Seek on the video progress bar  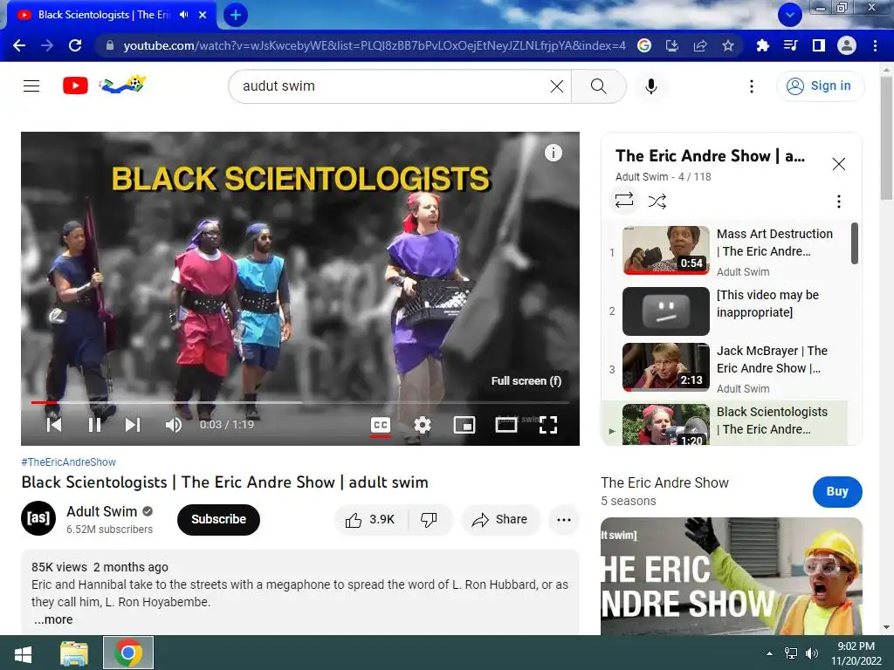click(300, 402)
